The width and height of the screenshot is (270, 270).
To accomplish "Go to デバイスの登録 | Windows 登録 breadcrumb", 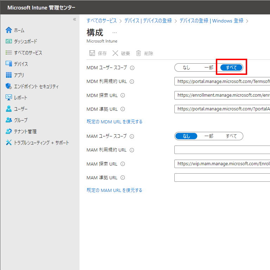I will click(211, 21).
